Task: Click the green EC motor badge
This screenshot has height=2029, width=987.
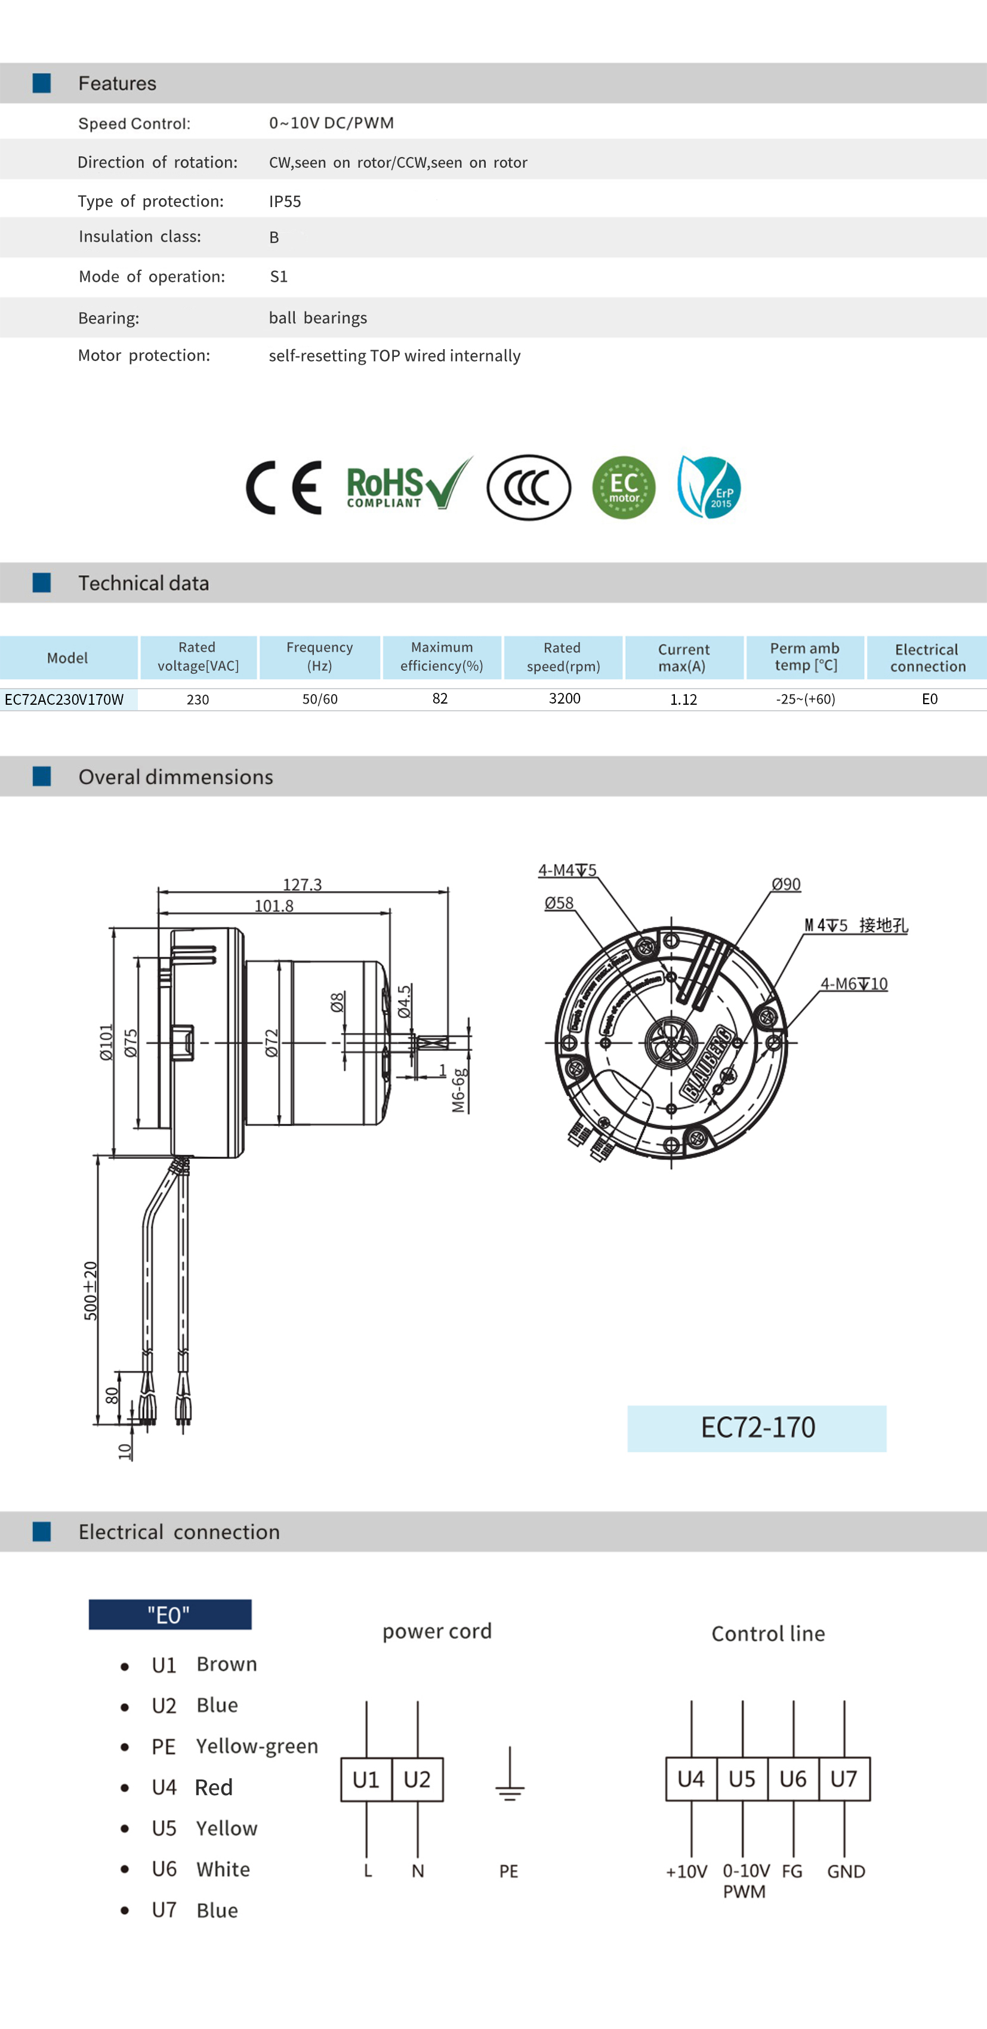Action: (624, 488)
